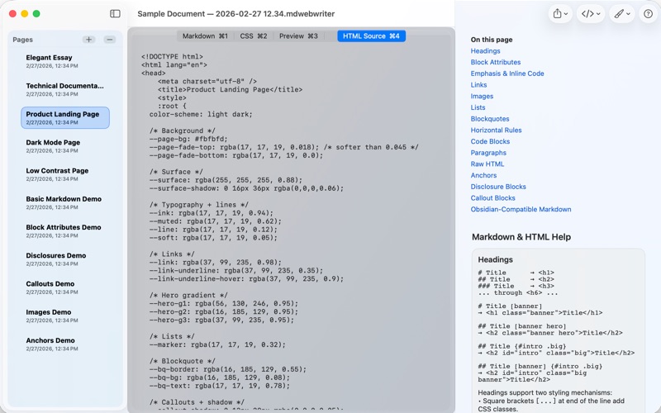Go to the Disclosure Blocks section
The image size is (661, 413).
click(498, 187)
